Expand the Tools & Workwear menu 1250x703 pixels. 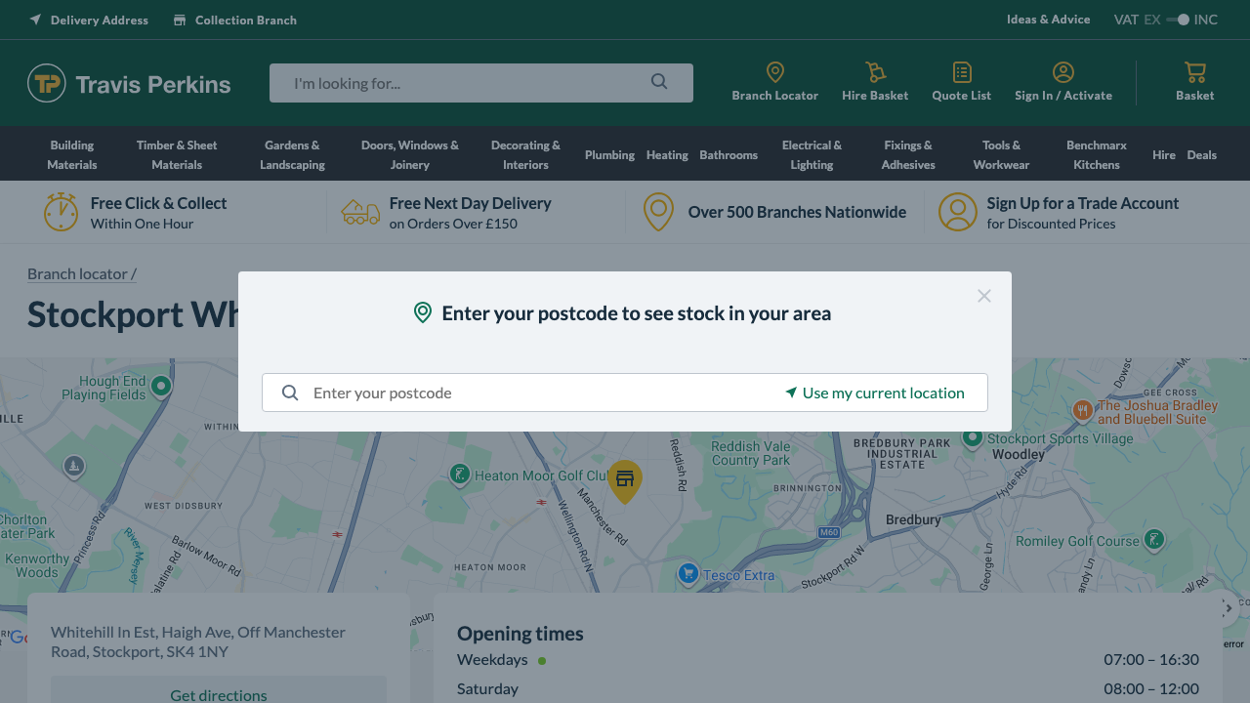point(1001,154)
